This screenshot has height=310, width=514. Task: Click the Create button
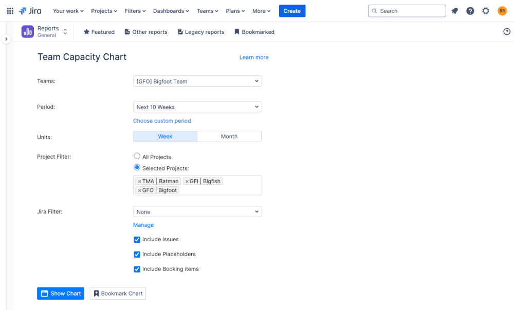click(292, 11)
